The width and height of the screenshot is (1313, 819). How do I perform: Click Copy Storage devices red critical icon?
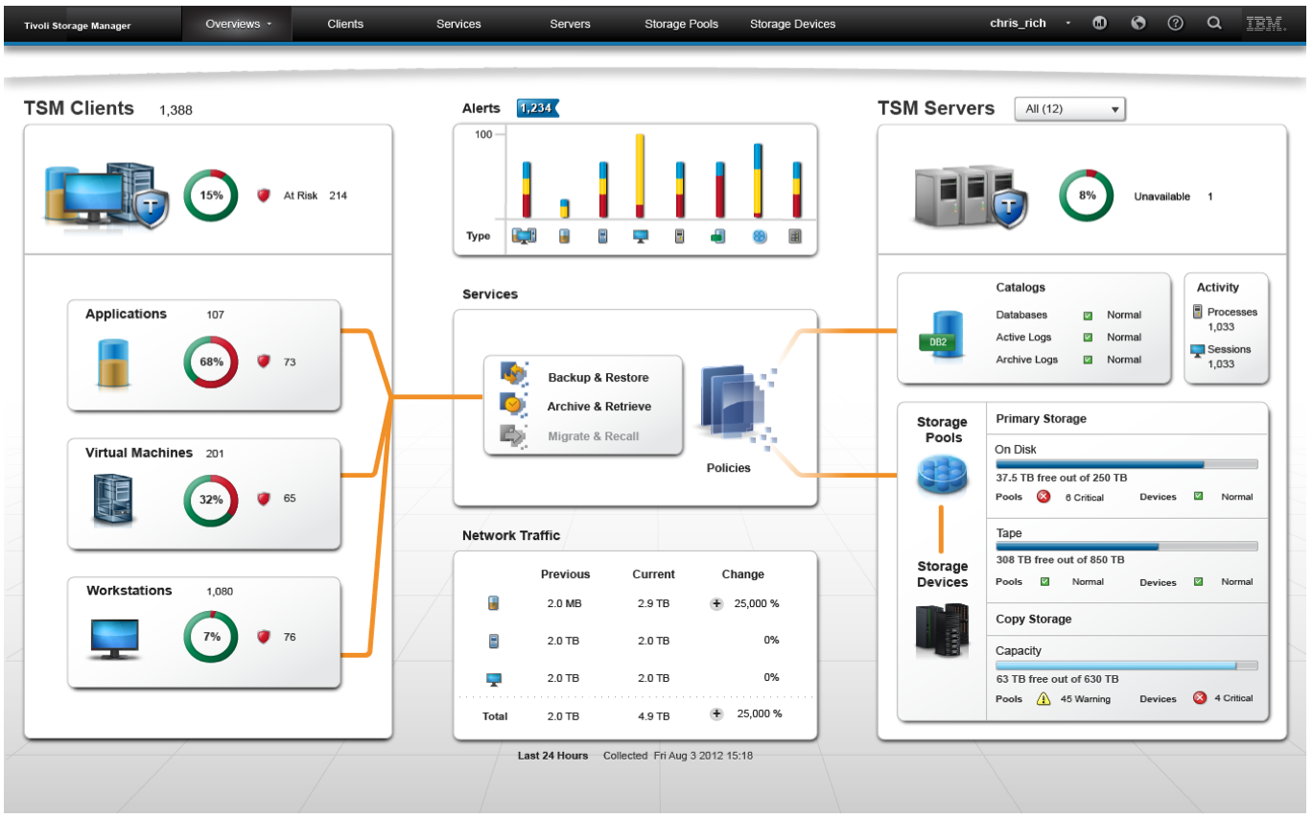[1199, 698]
